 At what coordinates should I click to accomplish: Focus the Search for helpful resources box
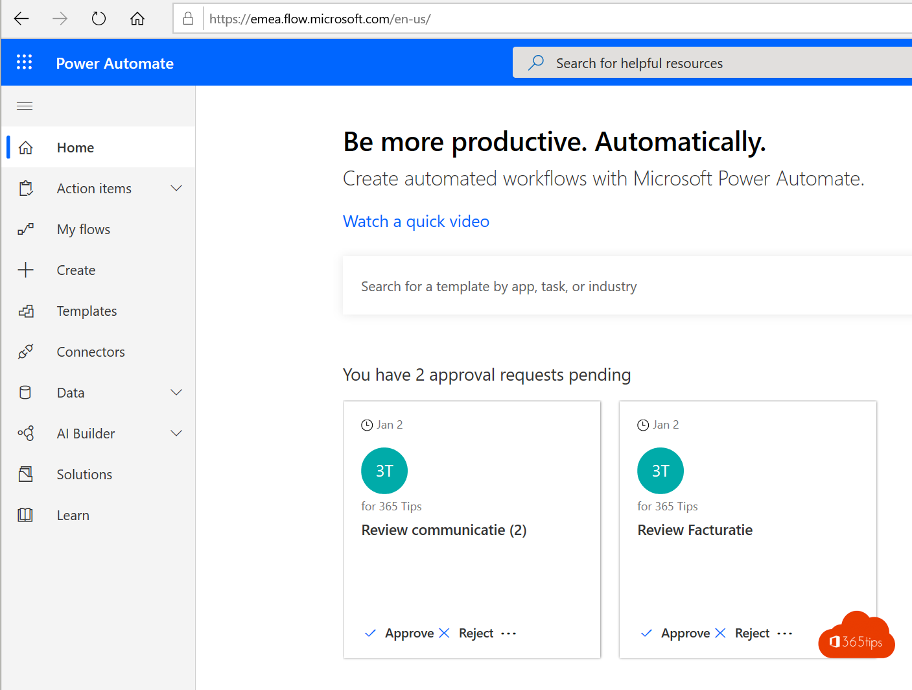(x=712, y=63)
